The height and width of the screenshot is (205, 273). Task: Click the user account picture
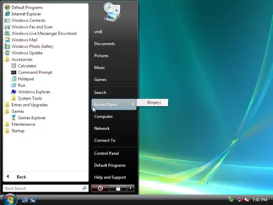[x=112, y=12]
